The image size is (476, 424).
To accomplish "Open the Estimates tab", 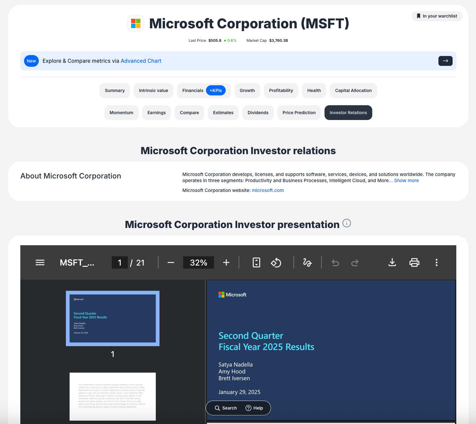I will click(x=223, y=113).
